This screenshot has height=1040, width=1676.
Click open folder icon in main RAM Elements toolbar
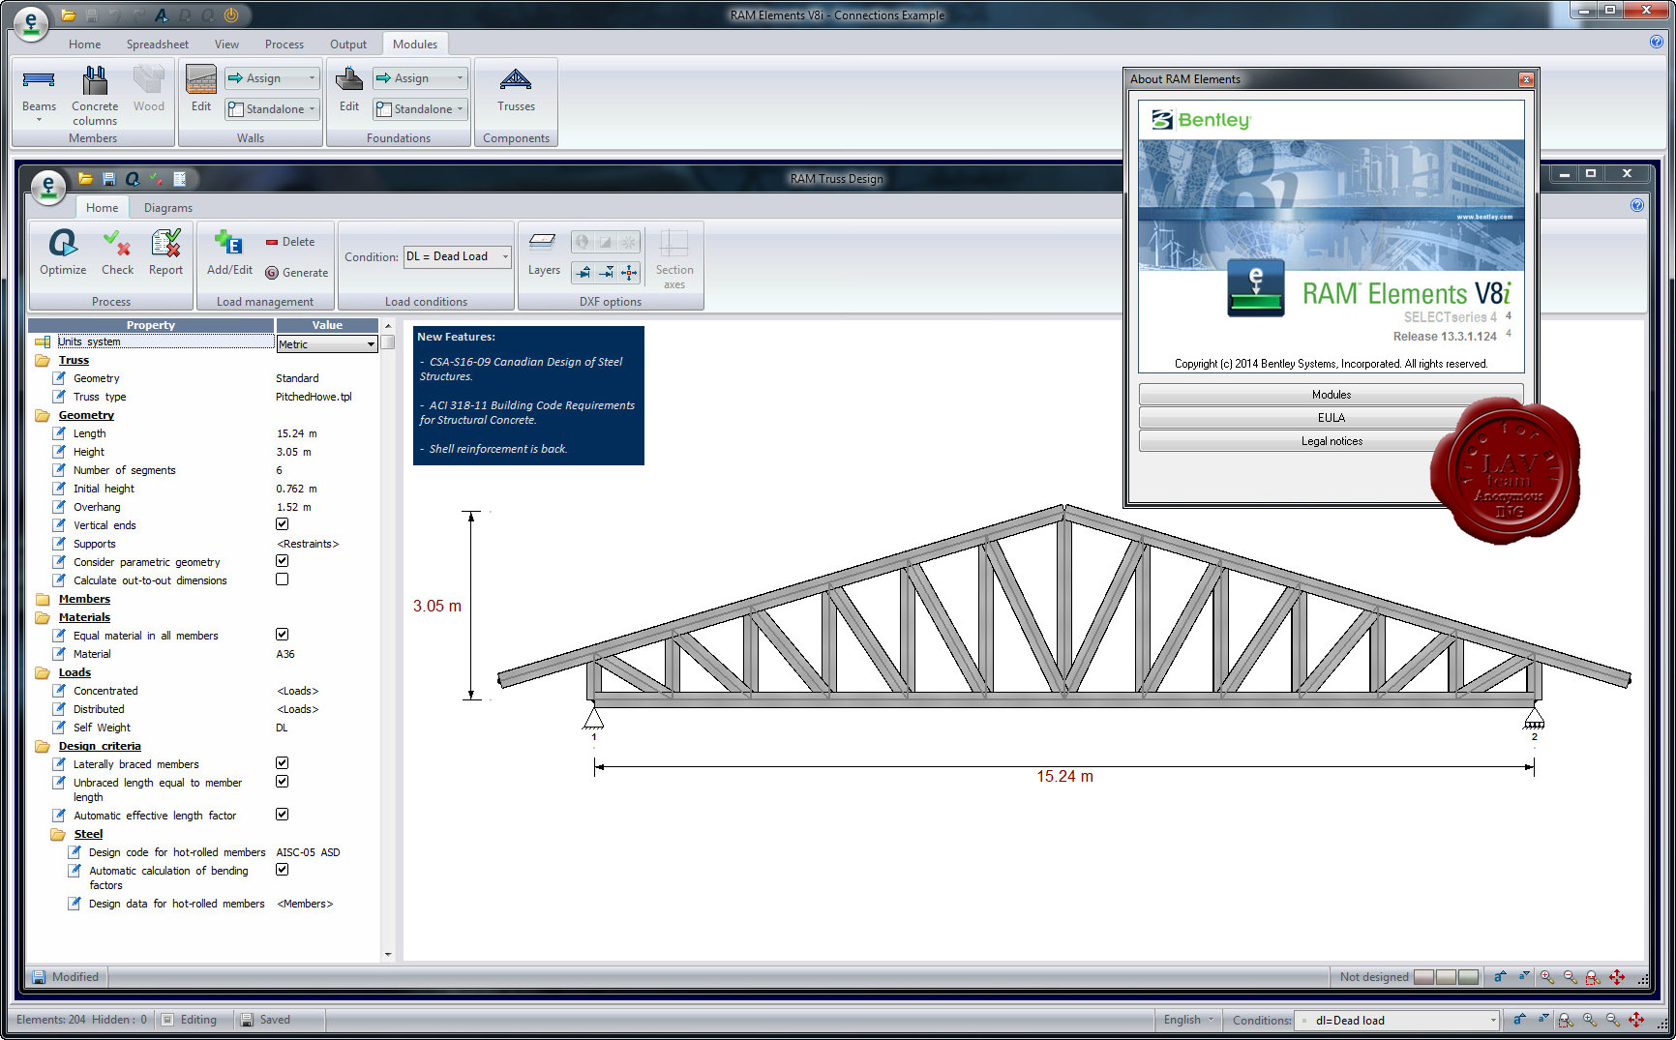68,15
